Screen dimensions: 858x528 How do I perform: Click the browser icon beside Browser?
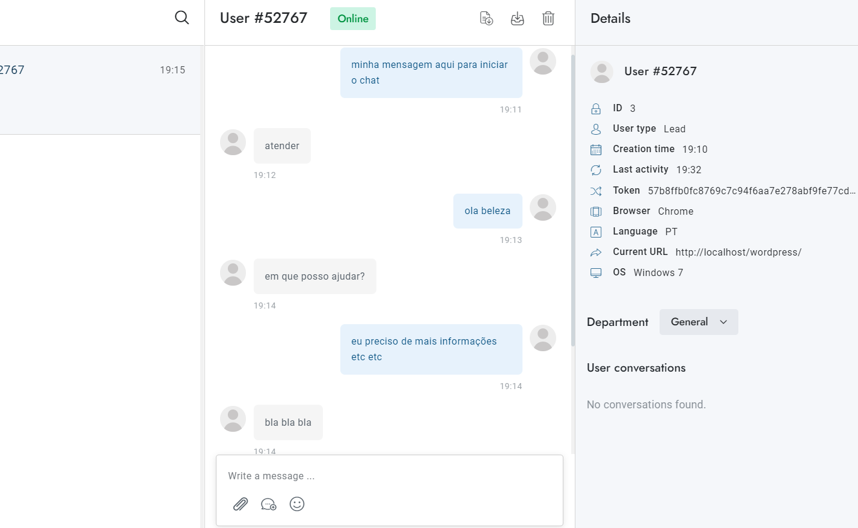(x=596, y=211)
